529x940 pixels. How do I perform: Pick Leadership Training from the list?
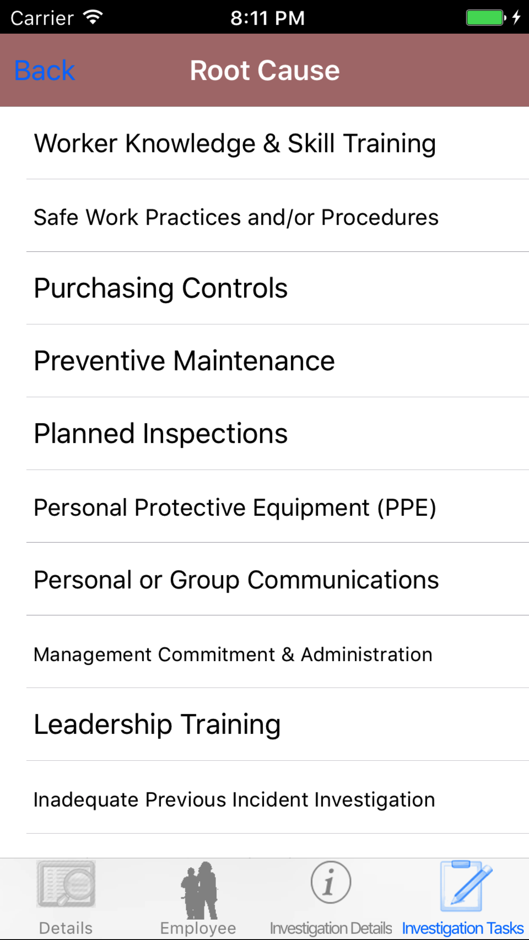pyautogui.click(x=157, y=725)
